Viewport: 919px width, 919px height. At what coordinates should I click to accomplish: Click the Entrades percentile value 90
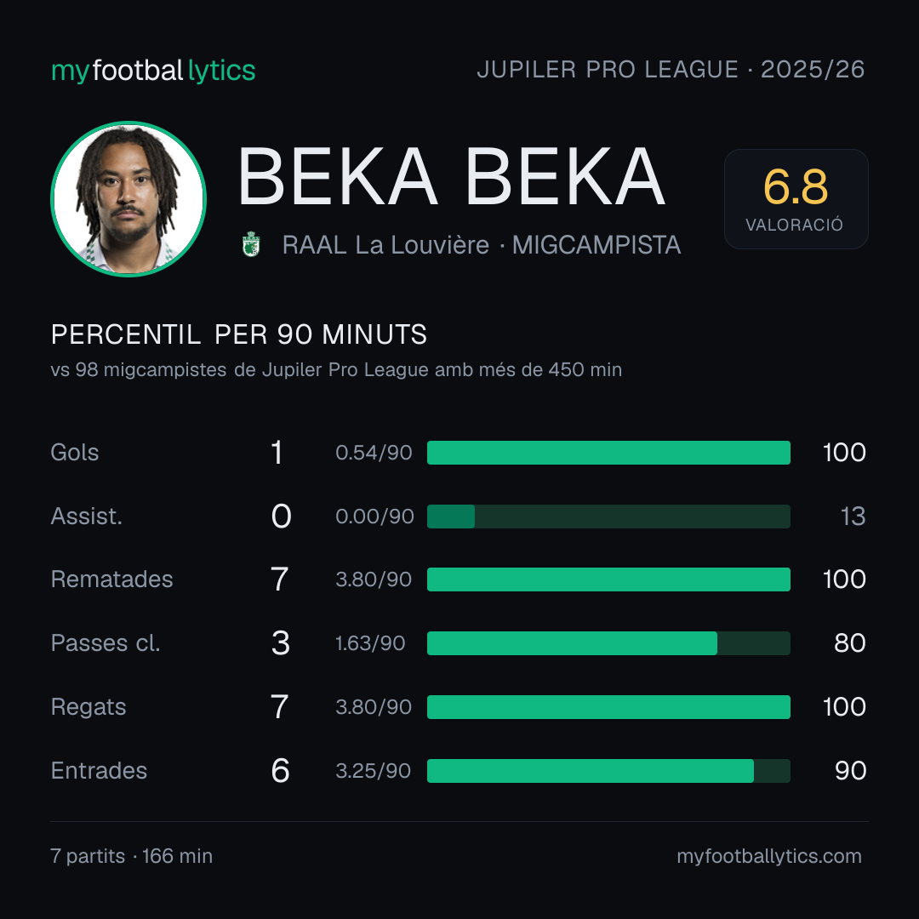click(850, 771)
